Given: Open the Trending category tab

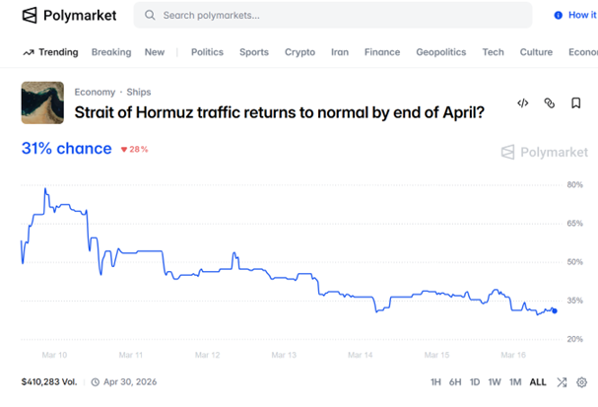Looking at the screenshot, I should (50, 52).
